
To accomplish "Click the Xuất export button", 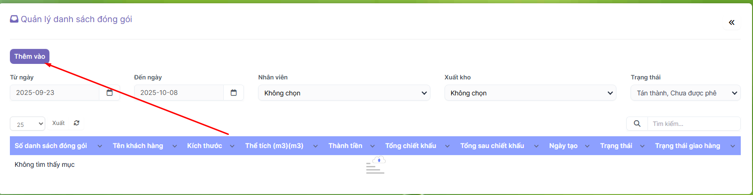I will pos(58,123).
